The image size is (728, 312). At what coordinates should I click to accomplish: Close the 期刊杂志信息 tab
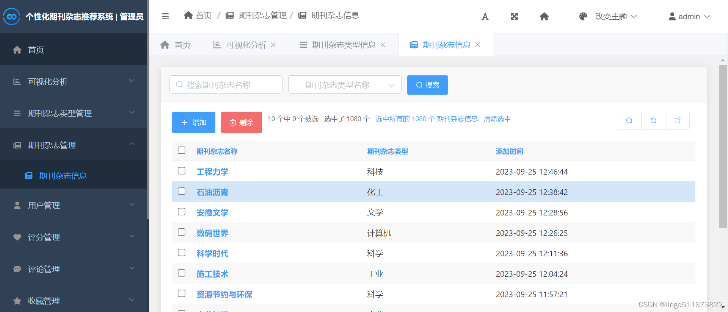(x=478, y=45)
